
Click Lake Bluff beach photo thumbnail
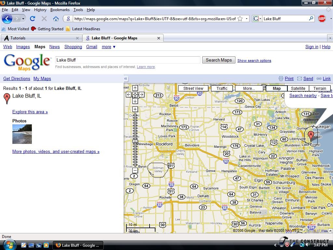click(x=22, y=134)
